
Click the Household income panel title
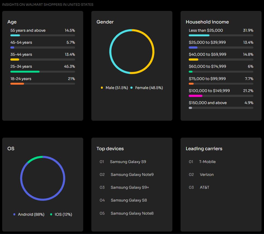click(x=207, y=22)
